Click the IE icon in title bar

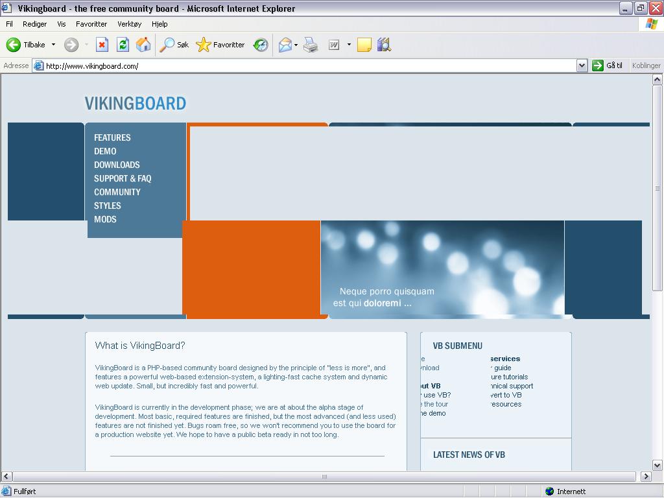(x=6, y=8)
